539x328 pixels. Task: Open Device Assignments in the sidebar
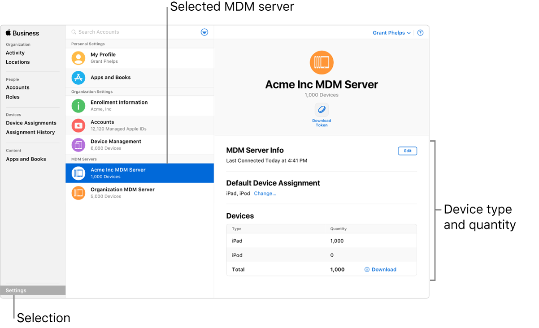[x=31, y=123]
